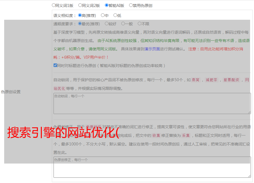Image resolution: width=254 pixels, height=183 pixels.
Task: Set 语义相似度 to 中
Action: pos(103,15)
